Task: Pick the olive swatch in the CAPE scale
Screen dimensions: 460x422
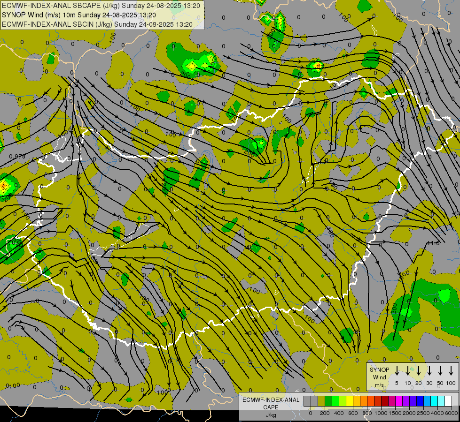Action: (321, 401)
